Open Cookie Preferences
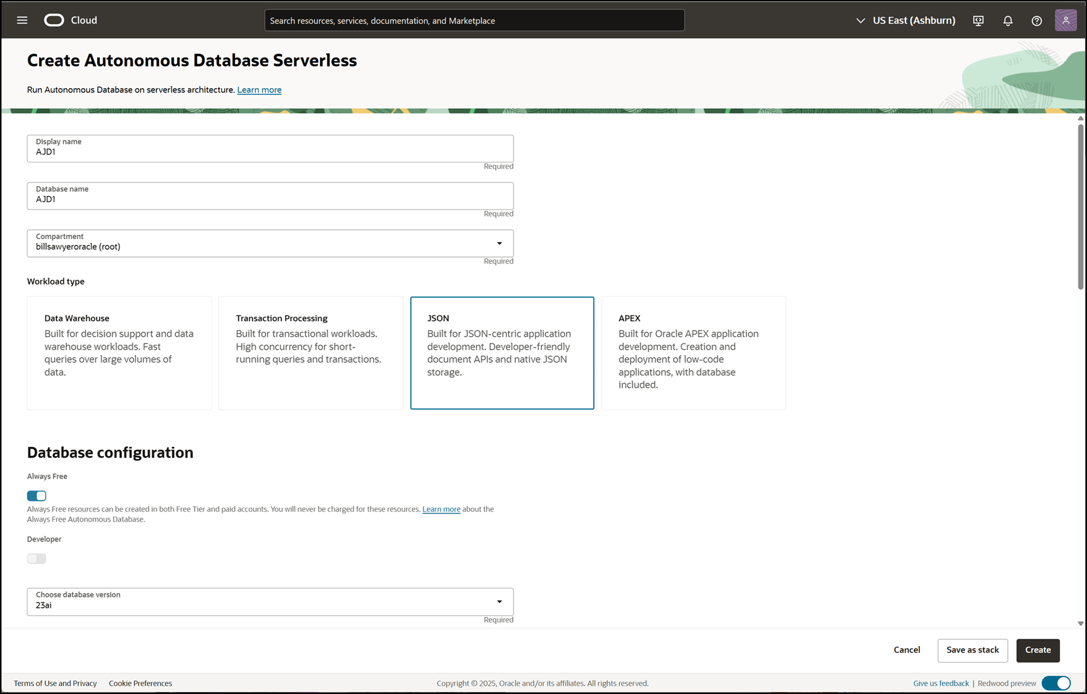 140,683
